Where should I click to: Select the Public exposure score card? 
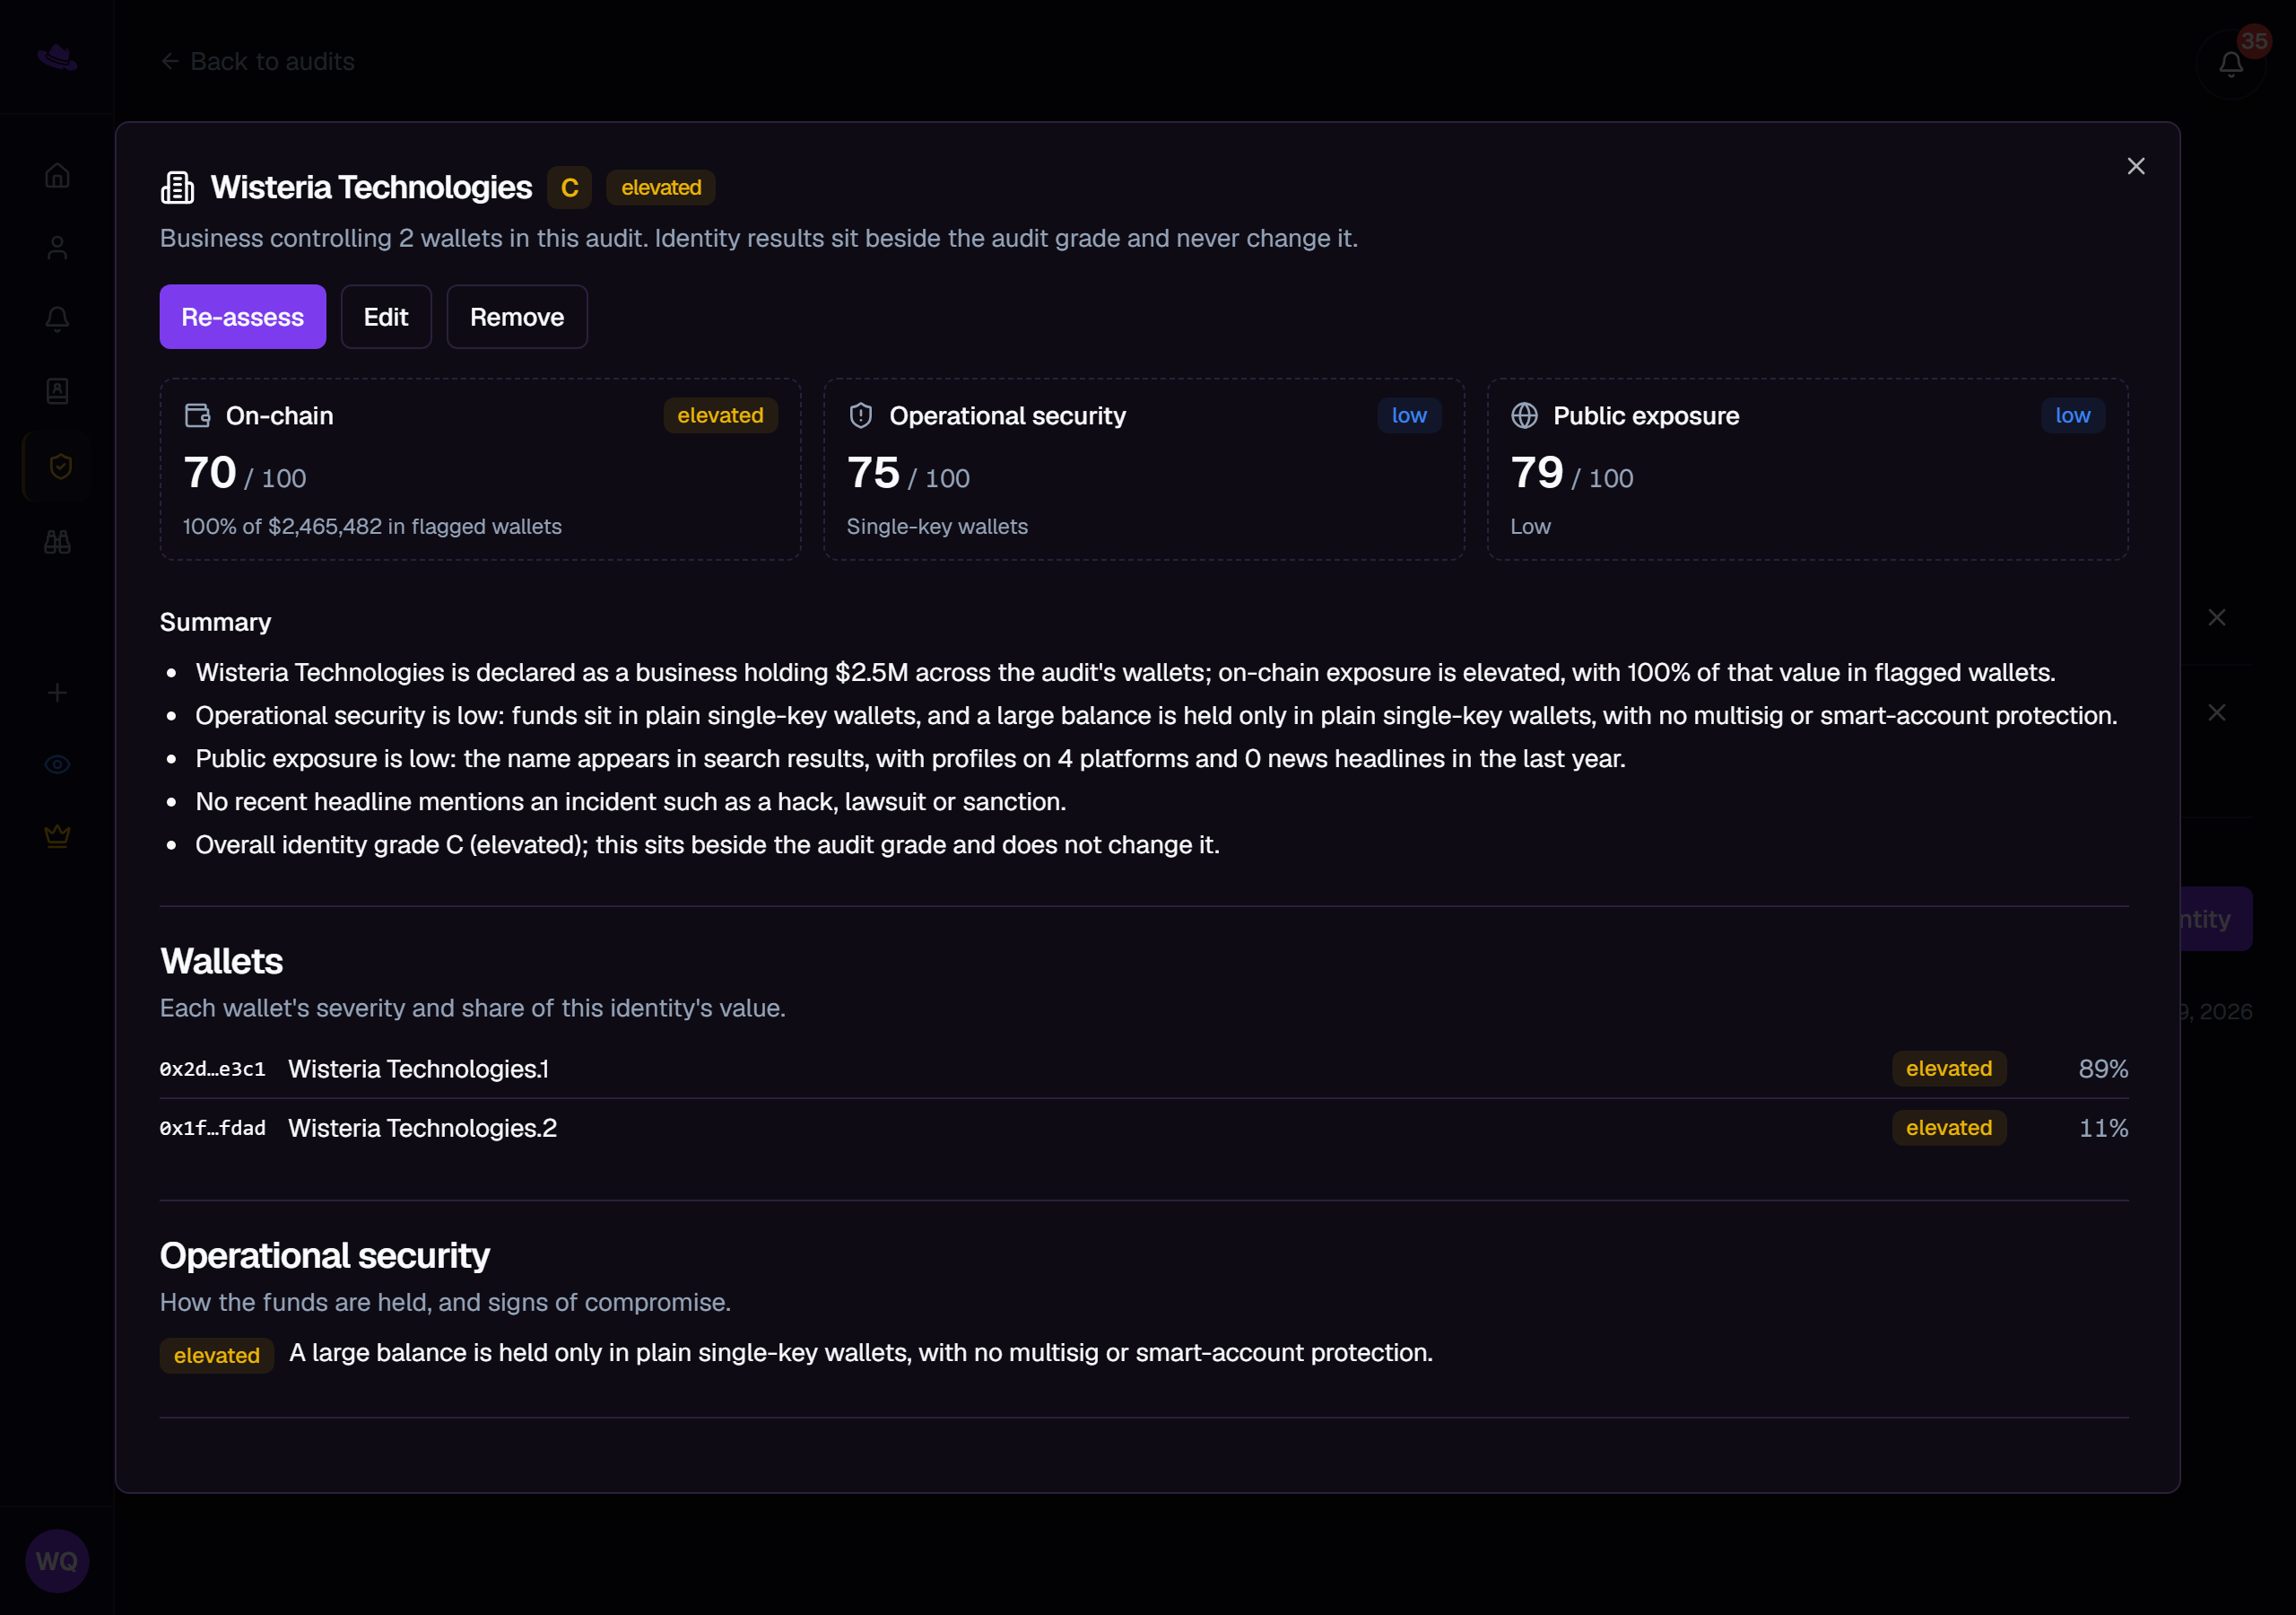[1807, 469]
